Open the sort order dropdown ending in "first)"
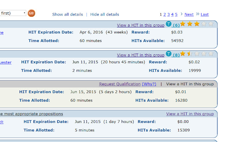 coord(13,13)
